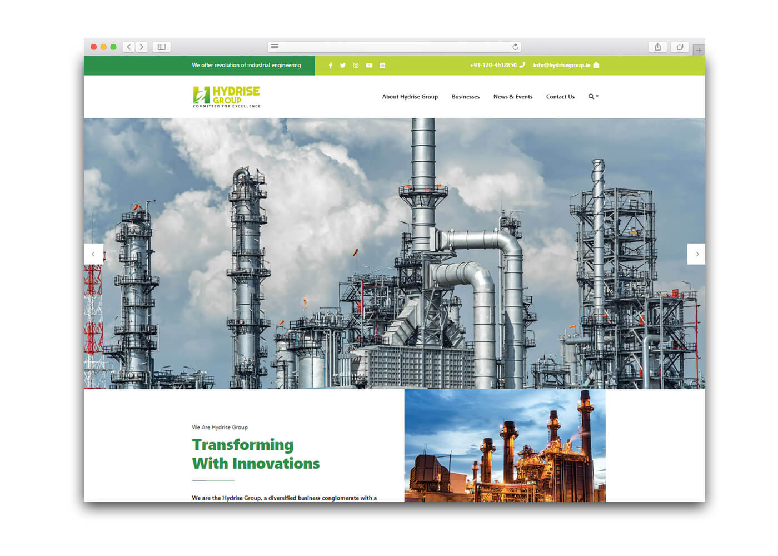The width and height of the screenshot is (778, 556).
Task: Click the browser address bar
Action: 395,47
